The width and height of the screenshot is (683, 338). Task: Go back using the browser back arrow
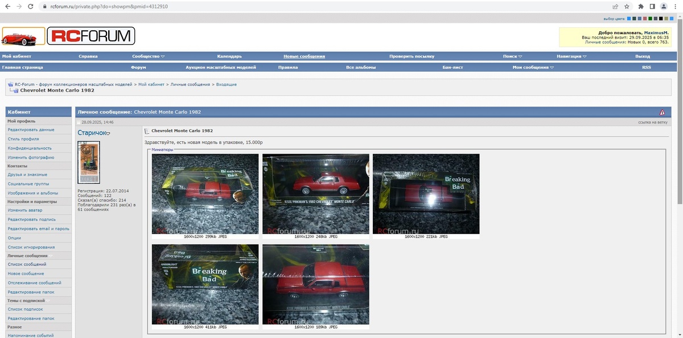click(7, 6)
